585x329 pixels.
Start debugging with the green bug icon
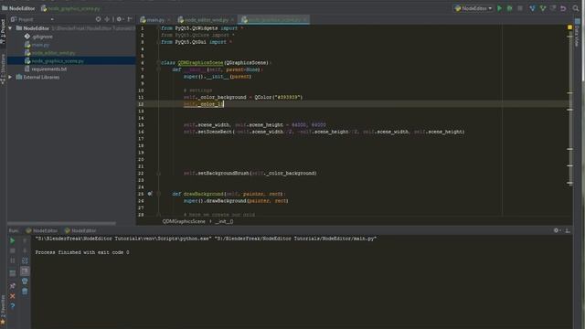pyautogui.click(x=509, y=8)
